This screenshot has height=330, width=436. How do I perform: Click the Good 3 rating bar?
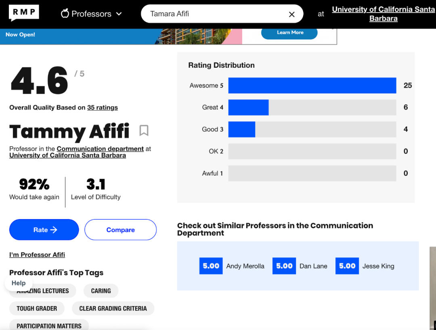click(312, 129)
